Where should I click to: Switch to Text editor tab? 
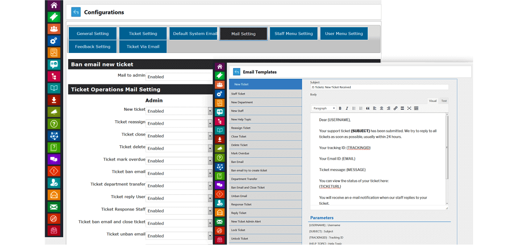coord(444,101)
